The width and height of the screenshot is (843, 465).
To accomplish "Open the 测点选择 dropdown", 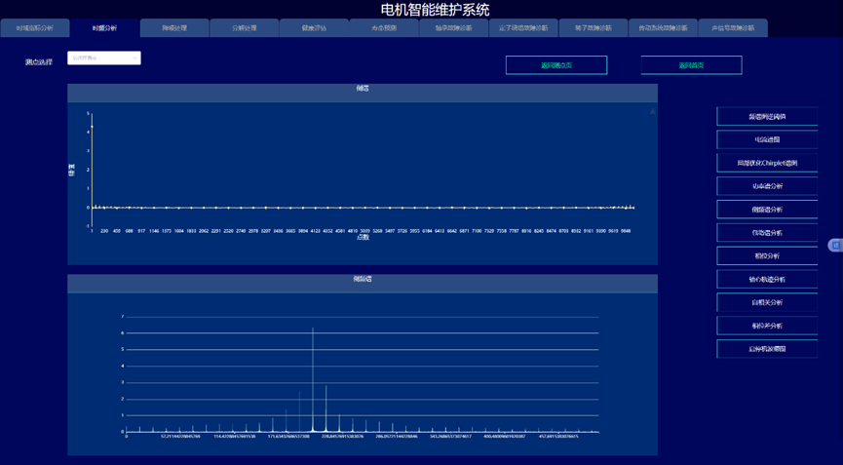I will click(x=104, y=58).
